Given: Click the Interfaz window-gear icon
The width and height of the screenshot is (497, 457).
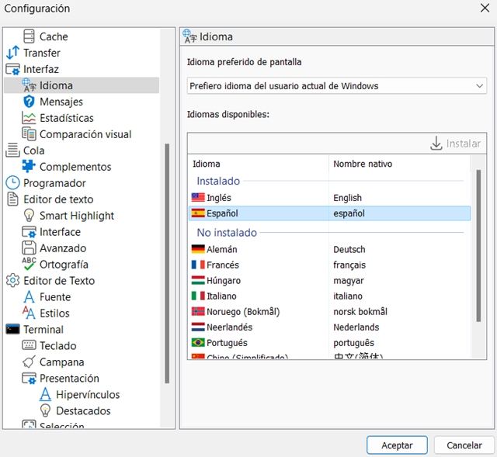Looking at the screenshot, I should [12, 69].
